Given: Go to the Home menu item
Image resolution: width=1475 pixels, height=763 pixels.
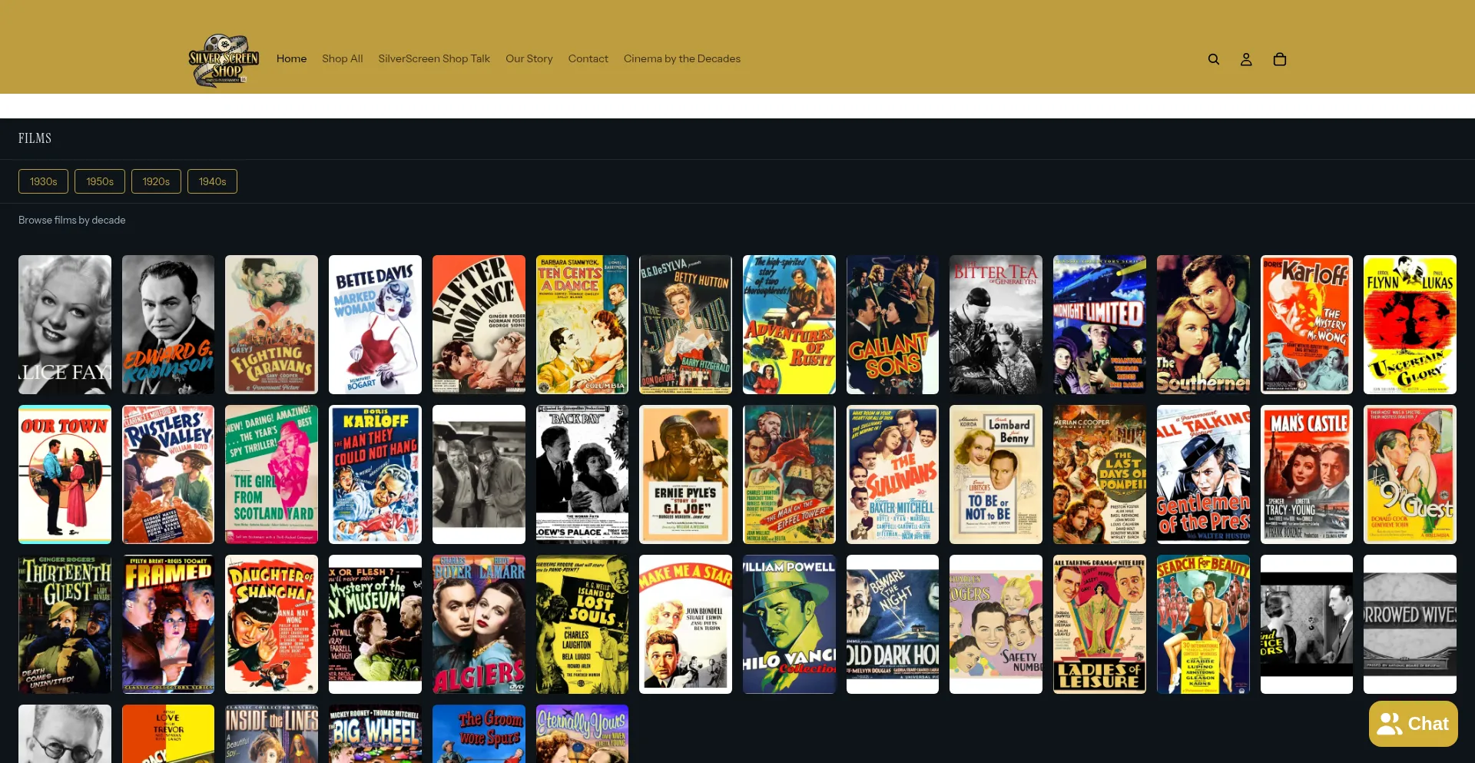Looking at the screenshot, I should point(291,58).
